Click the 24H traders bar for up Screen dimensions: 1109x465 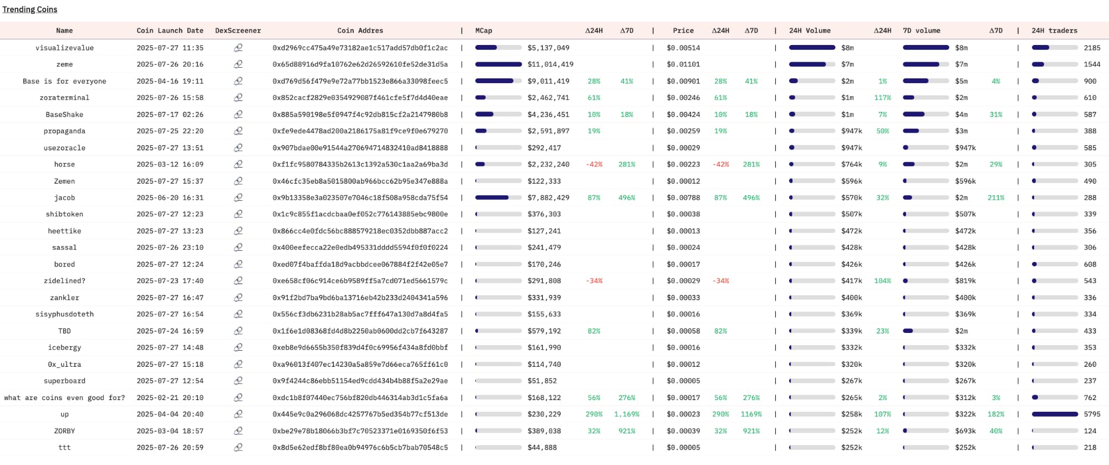(1055, 414)
